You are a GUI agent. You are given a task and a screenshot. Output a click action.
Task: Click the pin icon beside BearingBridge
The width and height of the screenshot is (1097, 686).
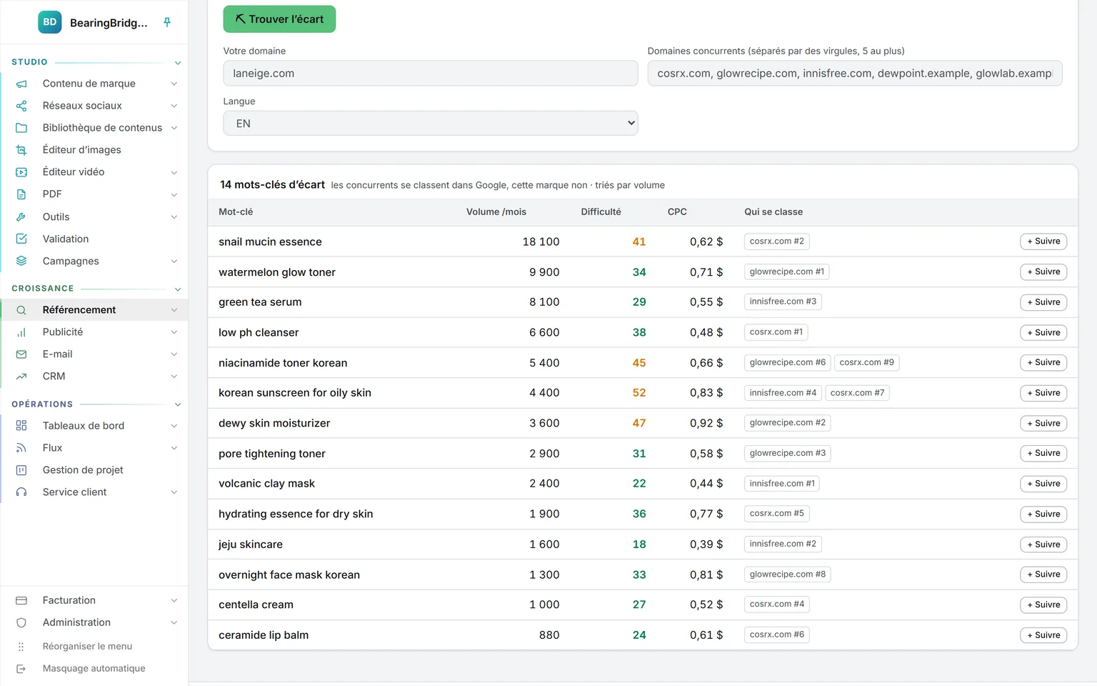(x=167, y=22)
